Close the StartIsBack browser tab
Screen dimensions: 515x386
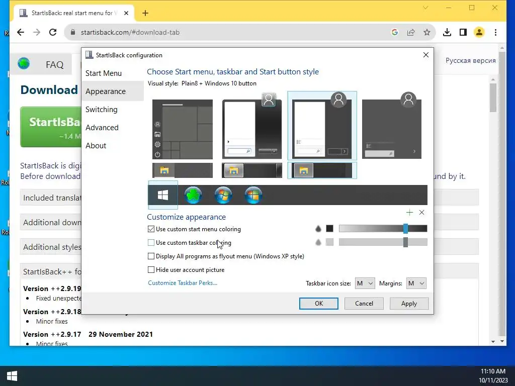tap(126, 13)
